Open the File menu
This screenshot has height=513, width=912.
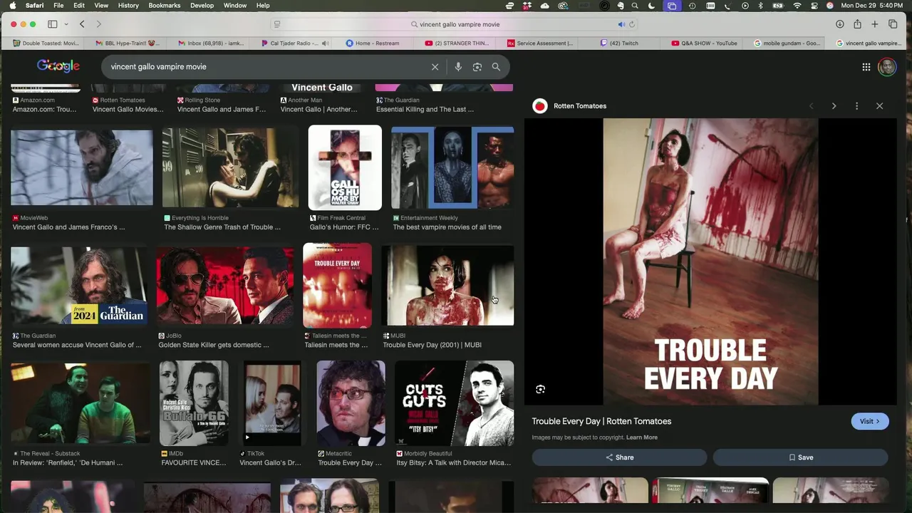point(58,6)
